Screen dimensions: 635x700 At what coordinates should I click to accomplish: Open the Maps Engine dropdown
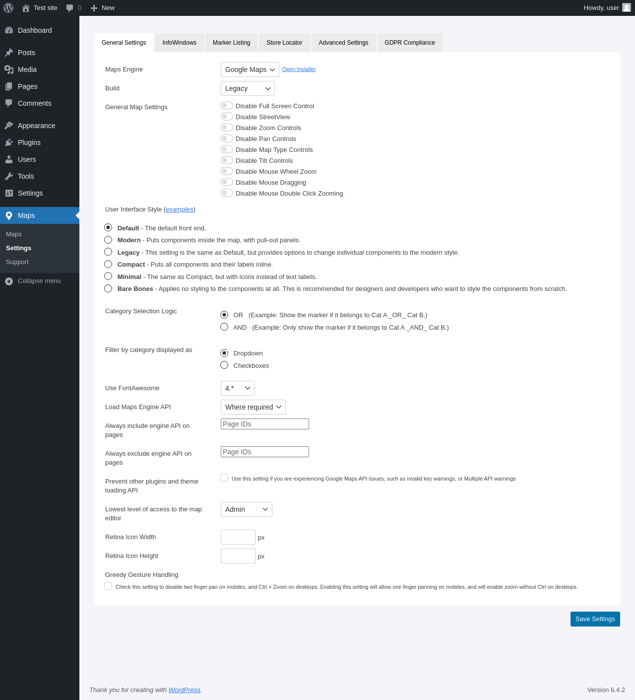pos(250,70)
